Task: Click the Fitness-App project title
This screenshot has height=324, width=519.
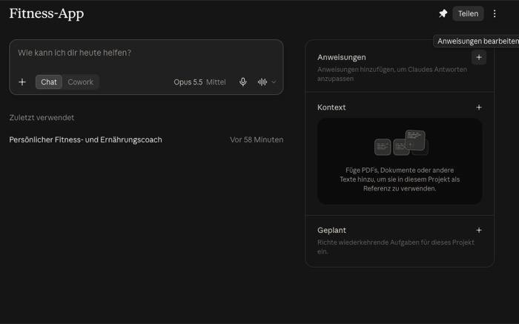Action: [x=47, y=13]
